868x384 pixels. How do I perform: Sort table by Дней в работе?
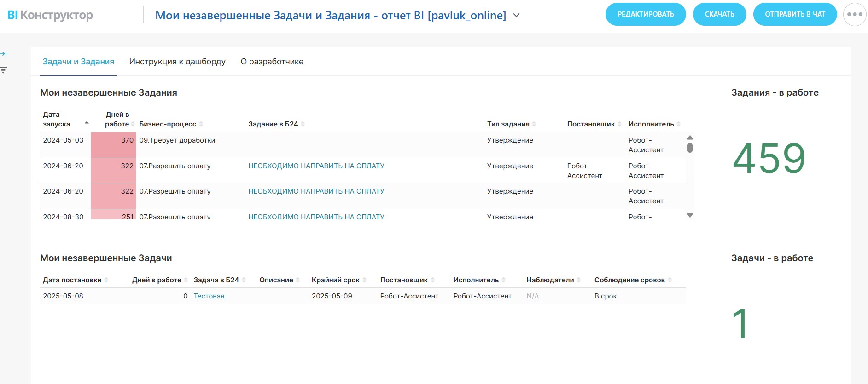133,124
